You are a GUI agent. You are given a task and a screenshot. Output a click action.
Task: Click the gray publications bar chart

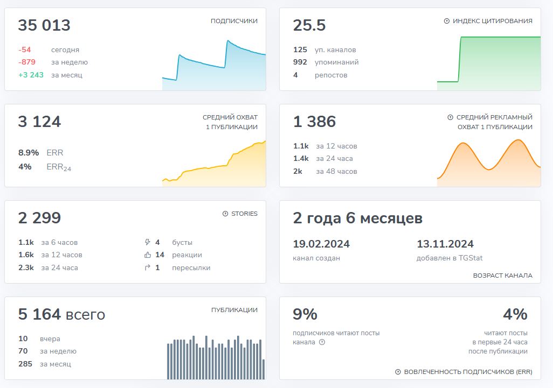click(216, 357)
